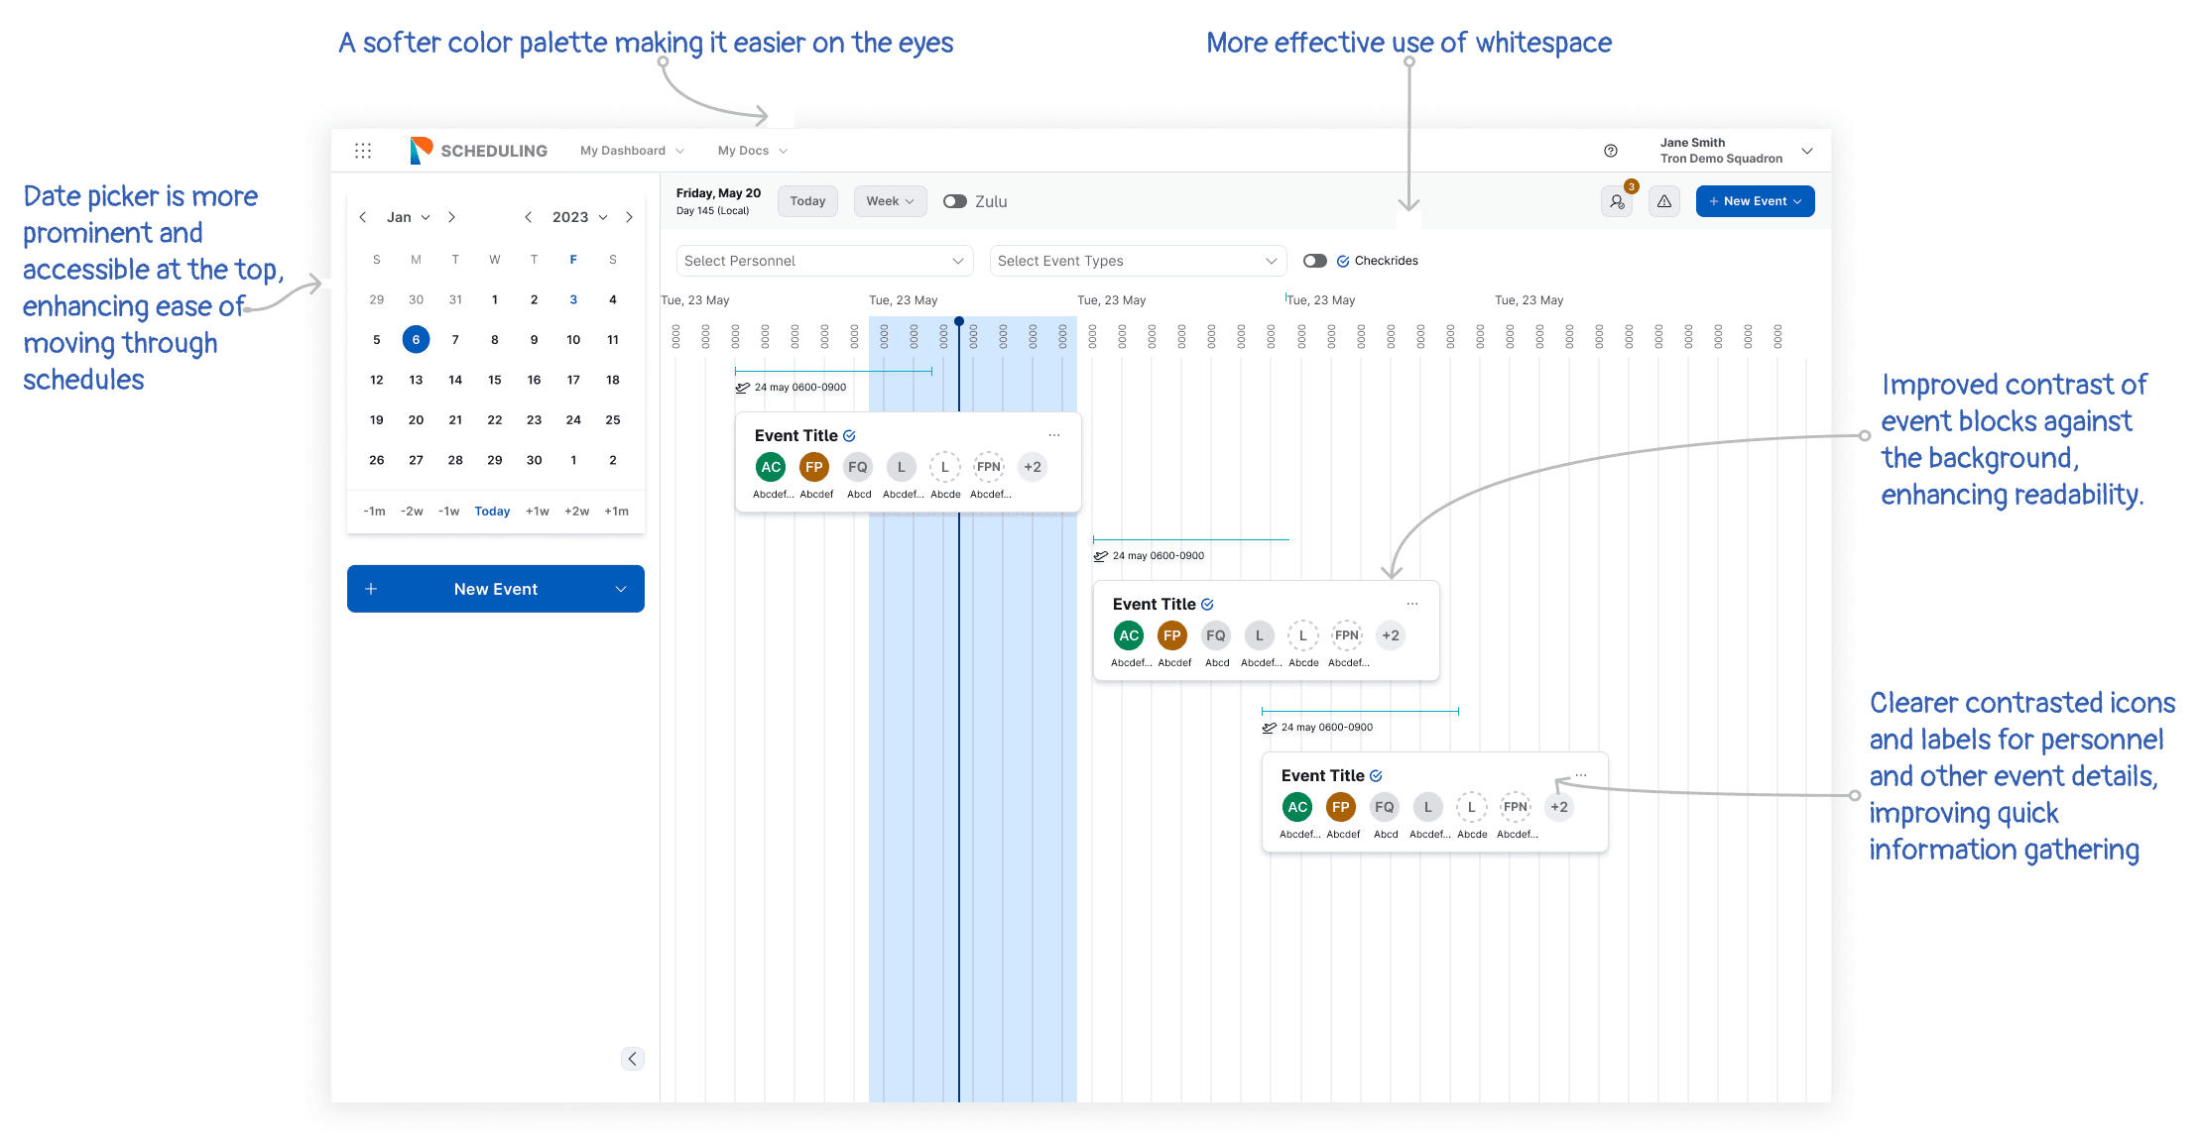Click the sidebar New Event button
The width and height of the screenshot is (2201, 1146).
pos(495,589)
